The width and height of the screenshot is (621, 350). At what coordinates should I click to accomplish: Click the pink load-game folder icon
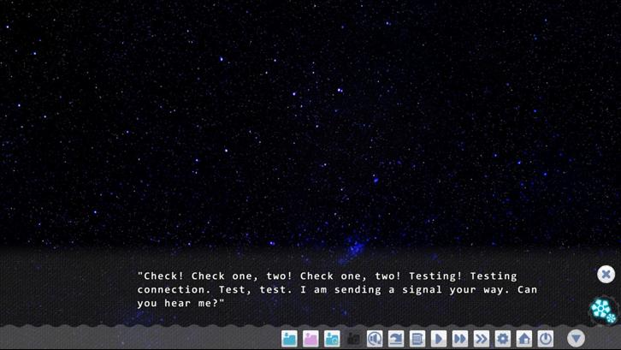pos(310,339)
